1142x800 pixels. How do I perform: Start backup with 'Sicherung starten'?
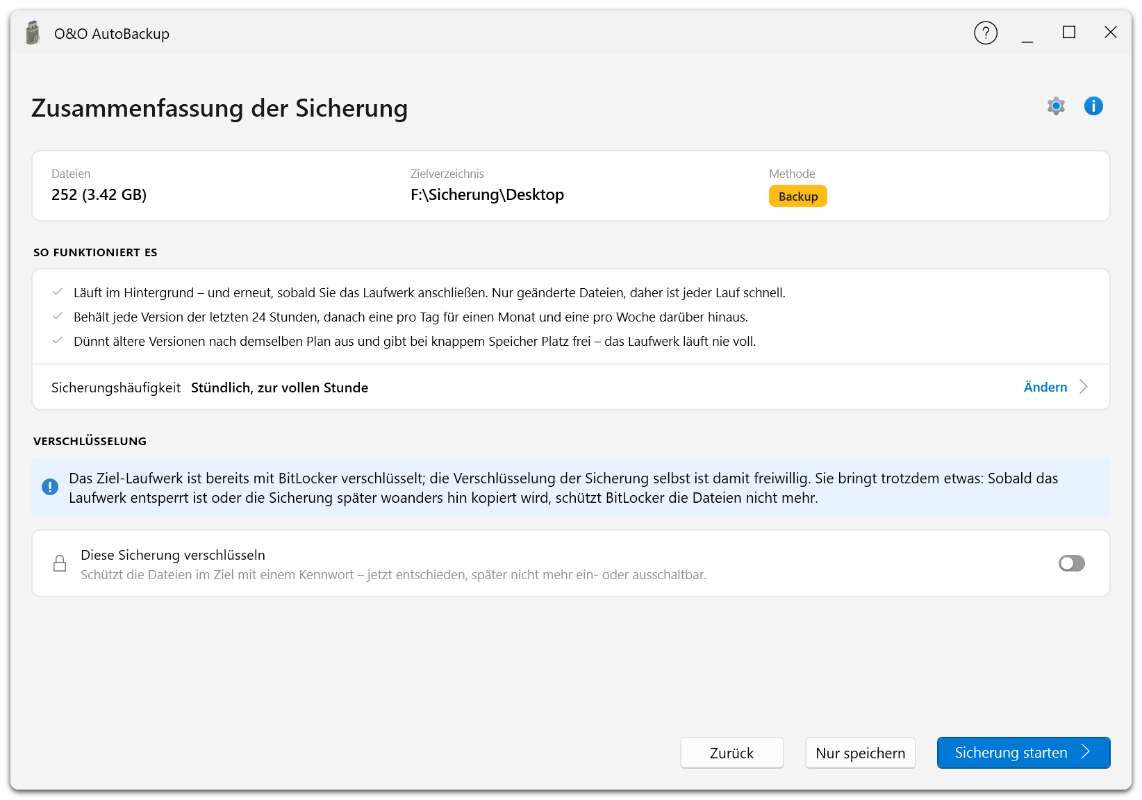click(1024, 753)
